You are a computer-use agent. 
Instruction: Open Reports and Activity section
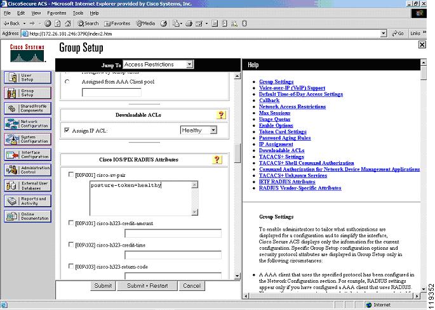[27, 201]
